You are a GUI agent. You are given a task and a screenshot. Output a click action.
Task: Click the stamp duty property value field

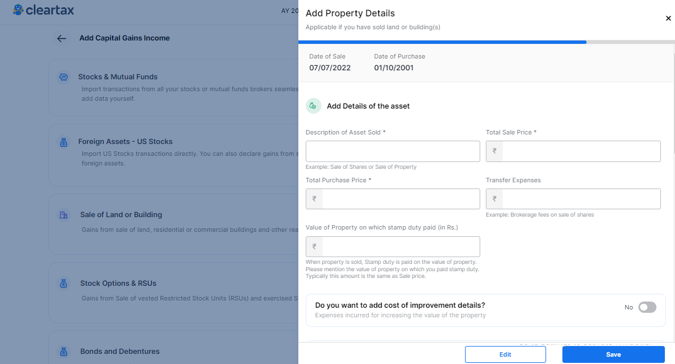point(392,246)
